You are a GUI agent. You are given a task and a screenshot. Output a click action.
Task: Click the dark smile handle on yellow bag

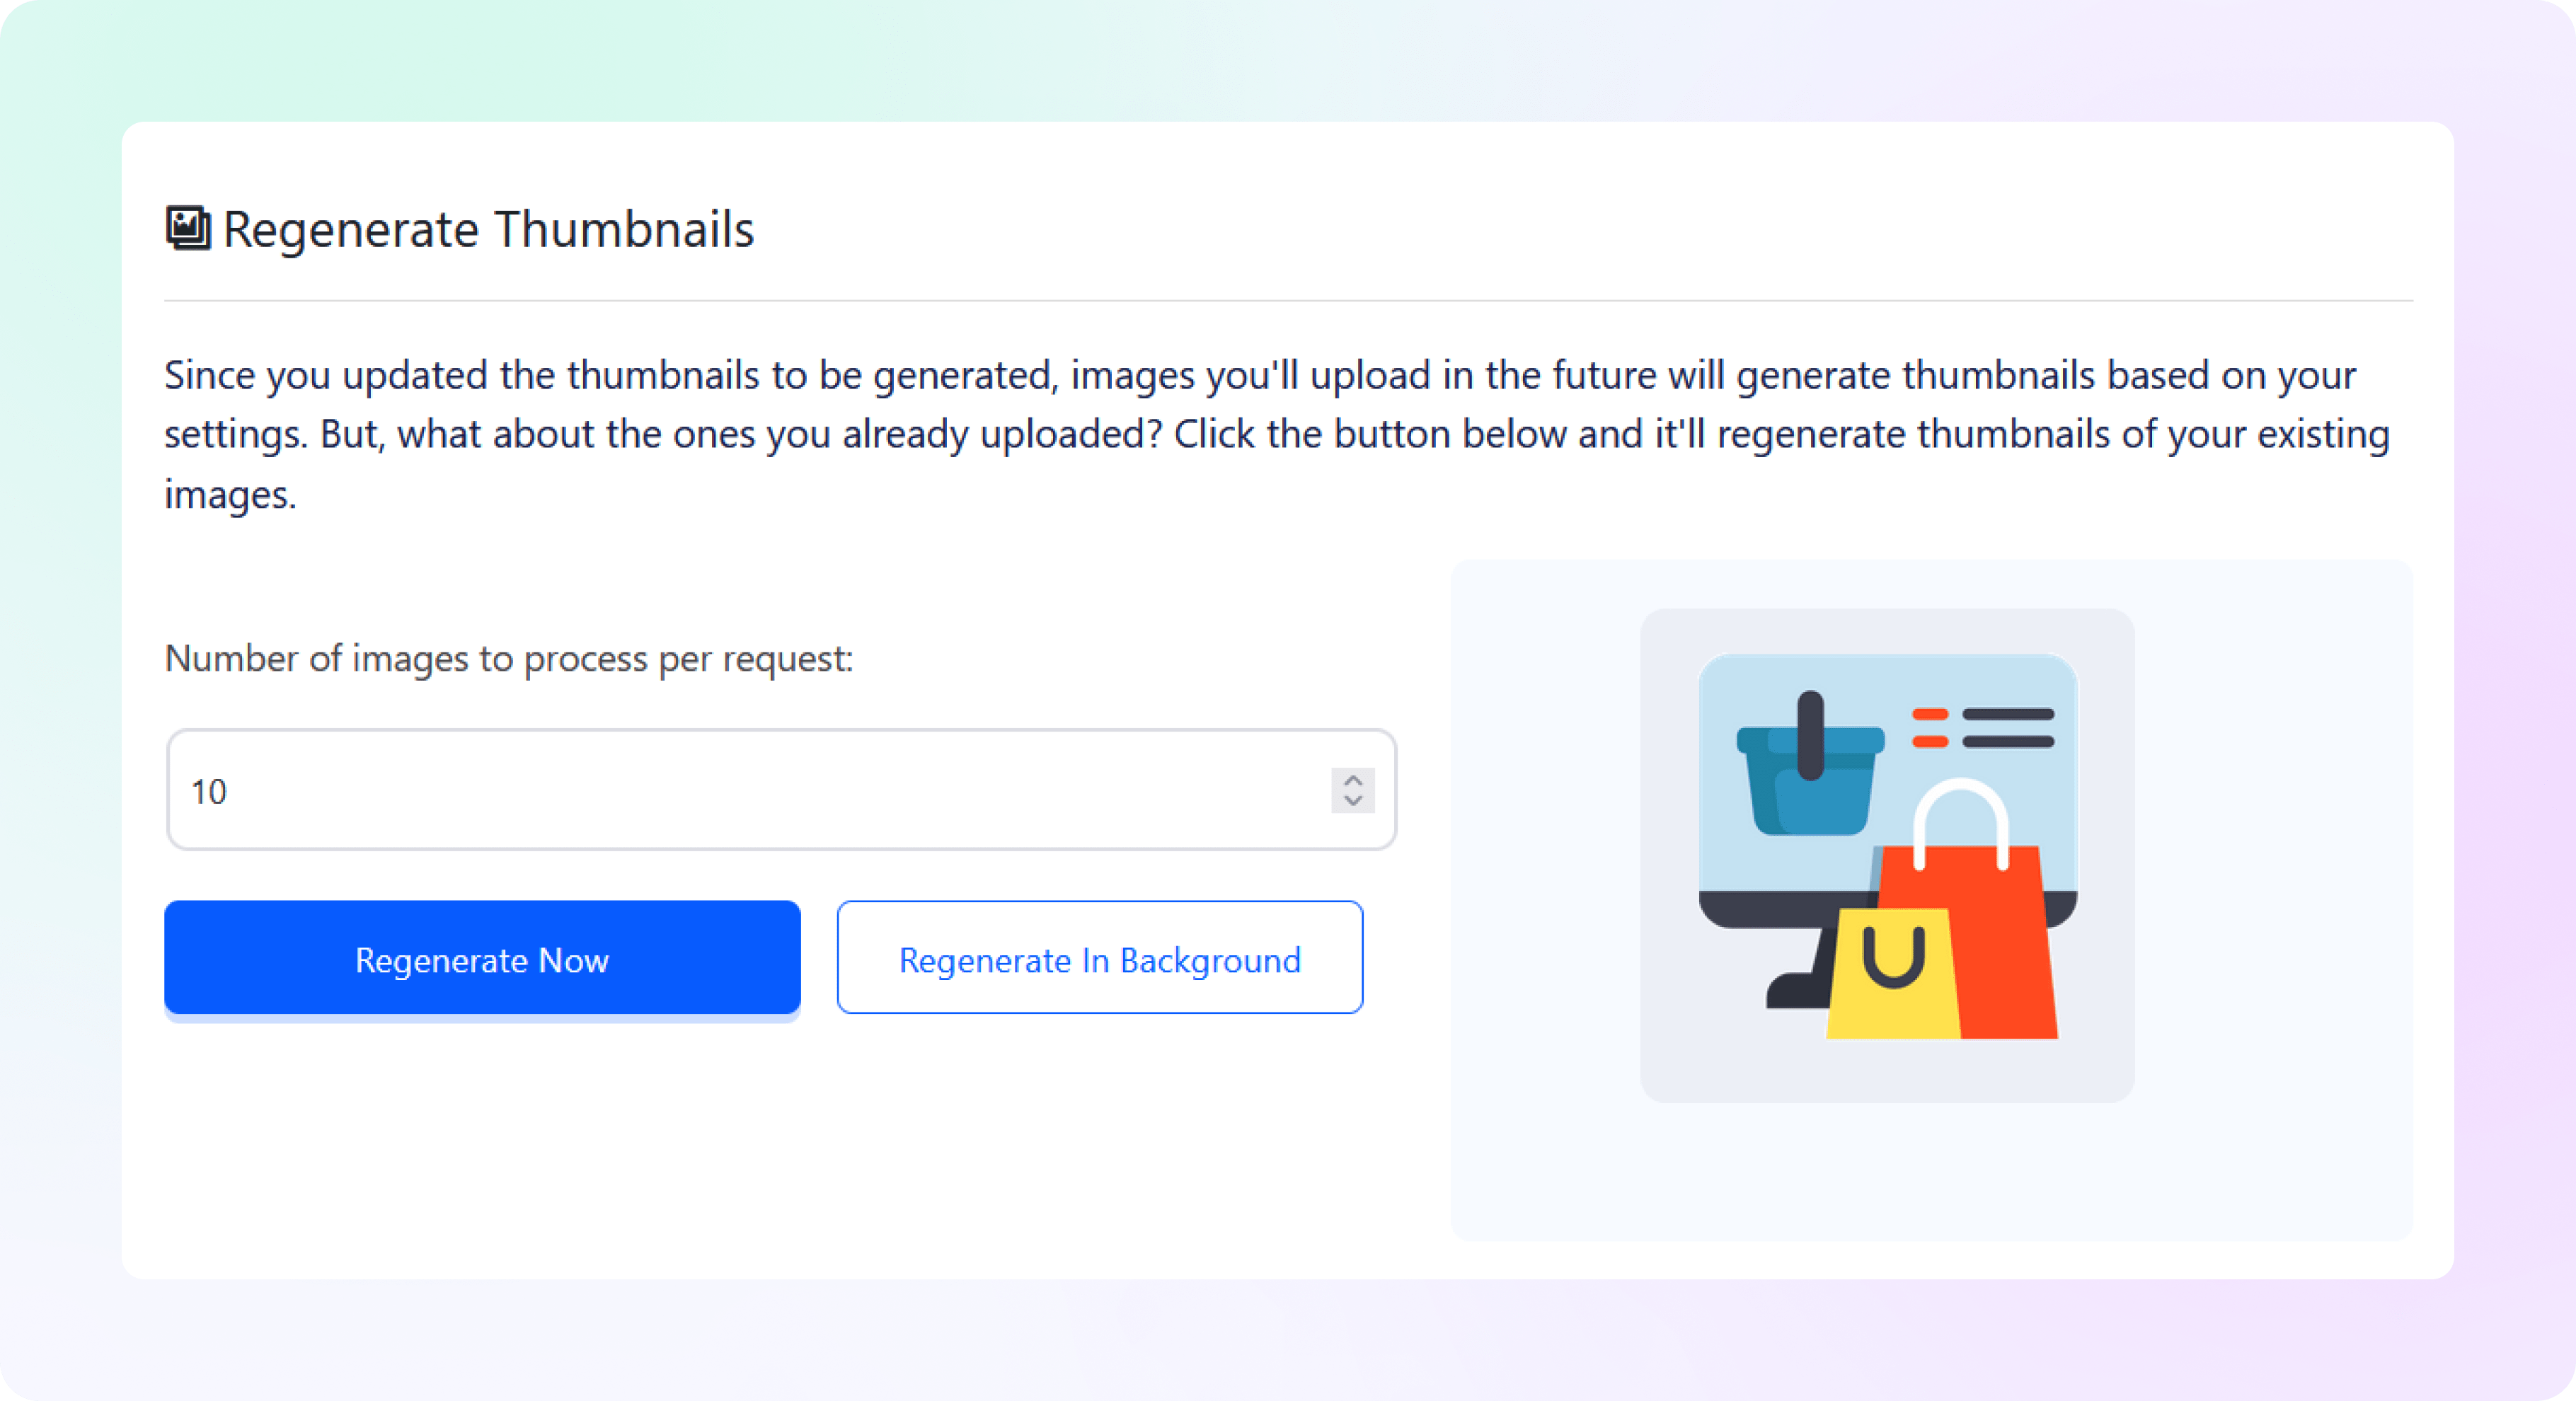click(x=1893, y=957)
